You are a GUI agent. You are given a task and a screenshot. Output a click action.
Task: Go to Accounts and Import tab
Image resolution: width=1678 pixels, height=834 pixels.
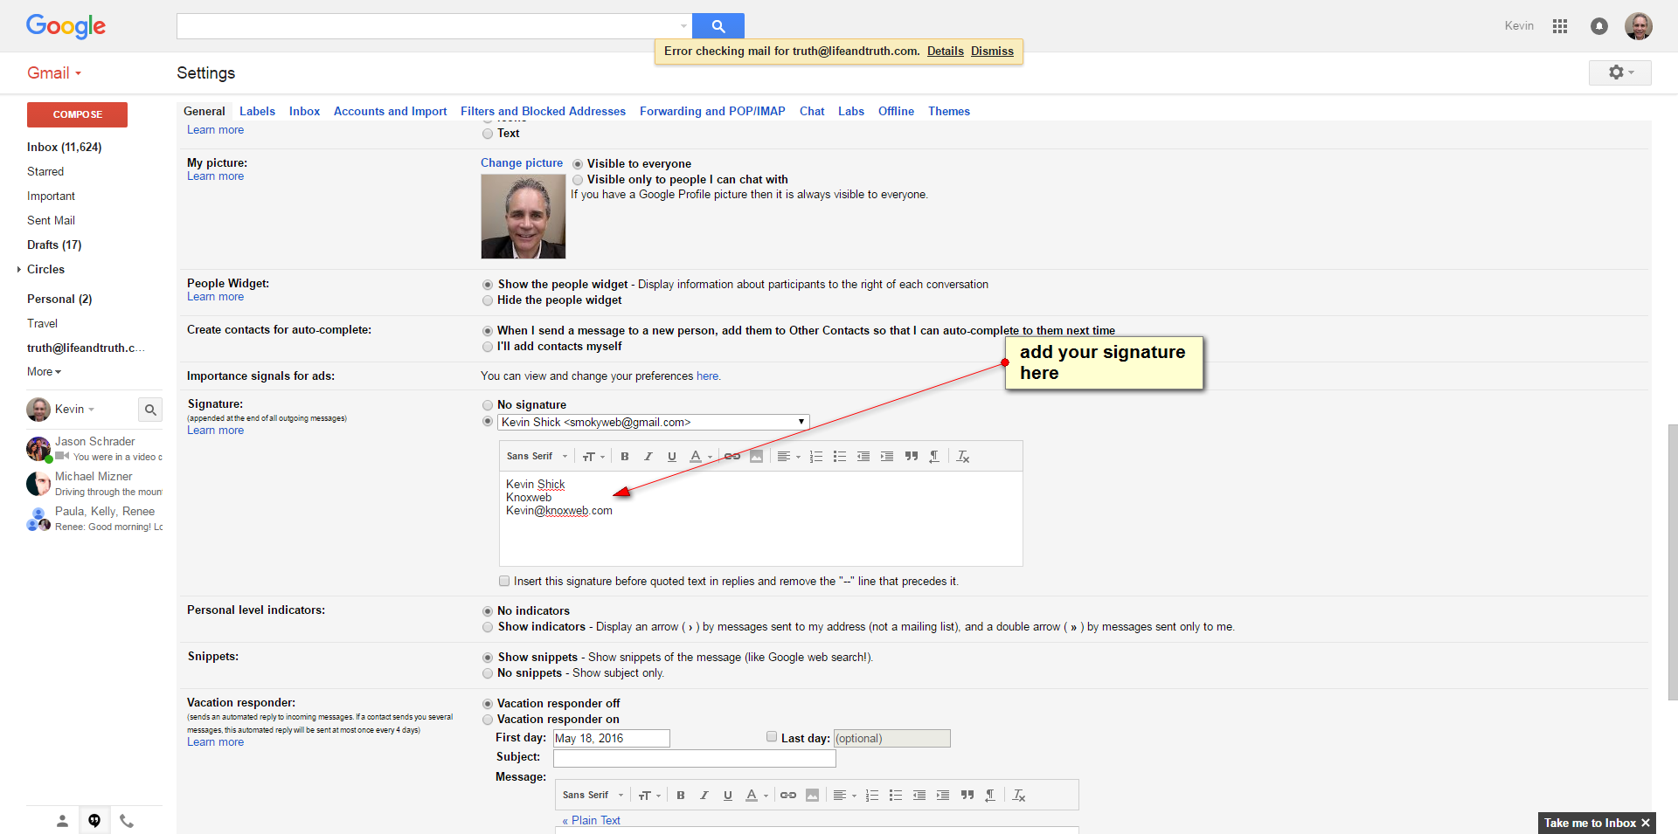click(390, 111)
